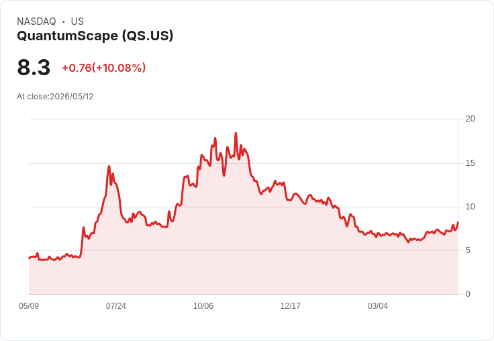
Task: Click the last data point of the price line
Action: (458, 222)
